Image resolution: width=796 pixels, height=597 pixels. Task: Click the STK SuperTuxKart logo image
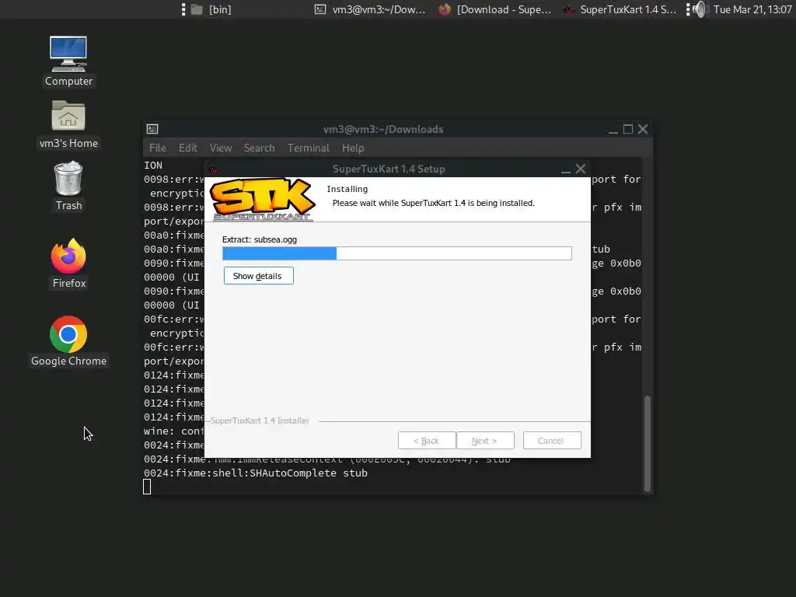pyautogui.click(x=263, y=199)
